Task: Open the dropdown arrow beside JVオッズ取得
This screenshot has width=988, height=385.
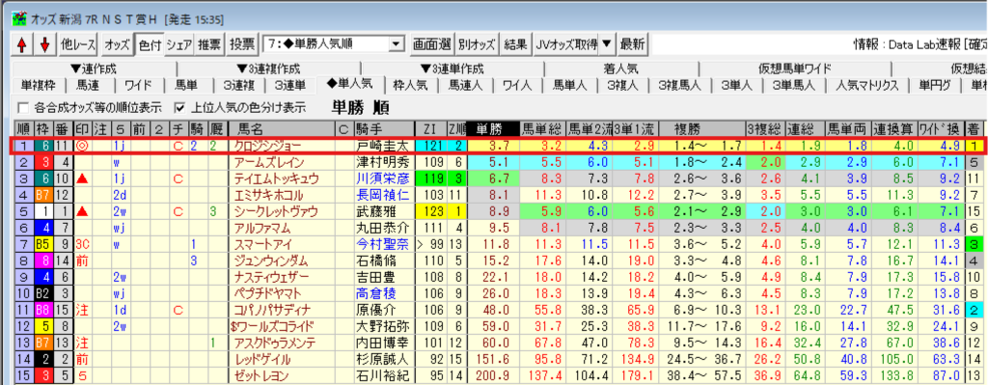Action: click(606, 44)
